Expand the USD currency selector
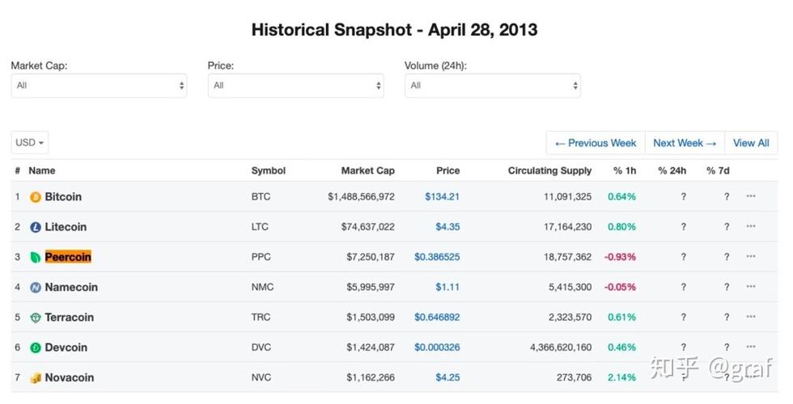This screenshot has width=793, height=404. (30, 143)
